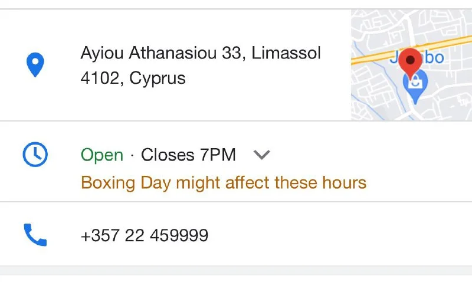Click the word 'Limassol' in the address

point(286,54)
